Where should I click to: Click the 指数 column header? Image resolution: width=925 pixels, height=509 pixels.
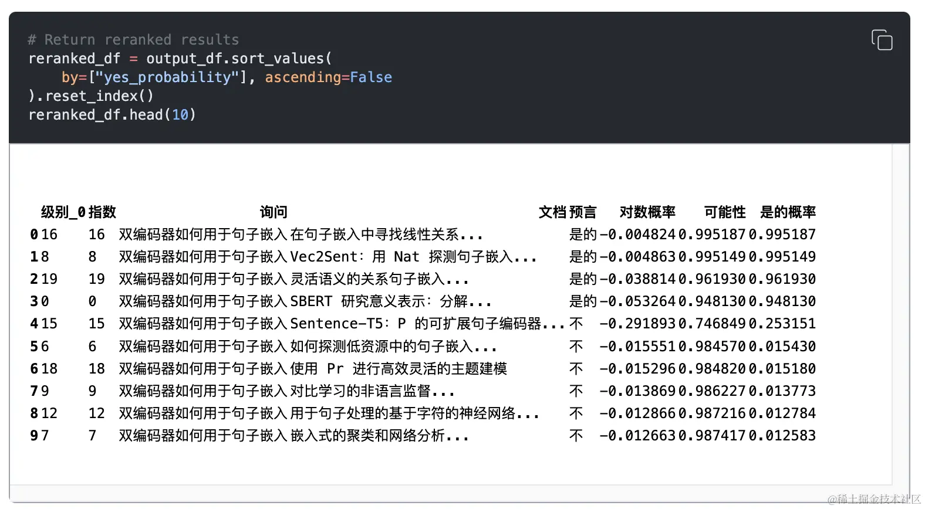pos(102,212)
